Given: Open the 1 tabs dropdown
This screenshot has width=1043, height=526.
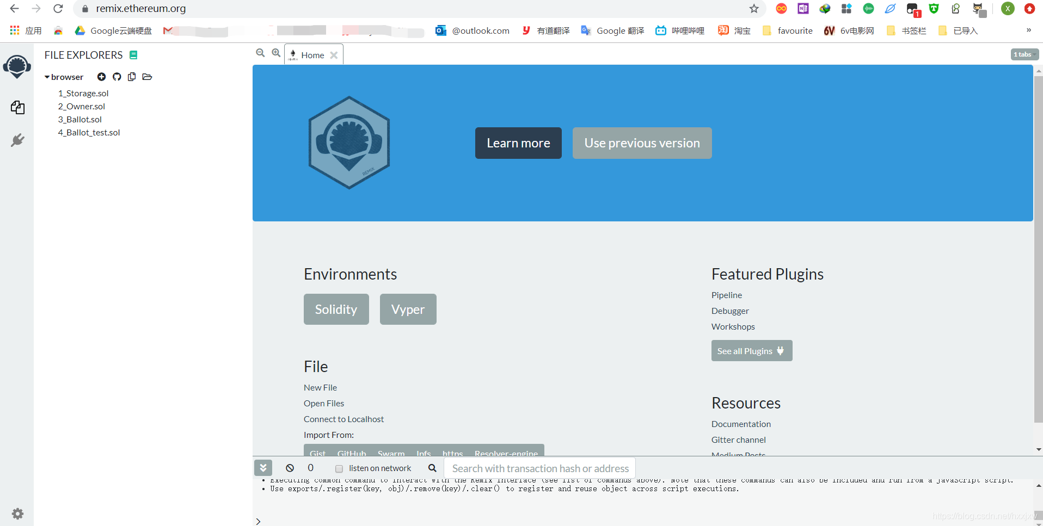Looking at the screenshot, I should click(x=1024, y=54).
